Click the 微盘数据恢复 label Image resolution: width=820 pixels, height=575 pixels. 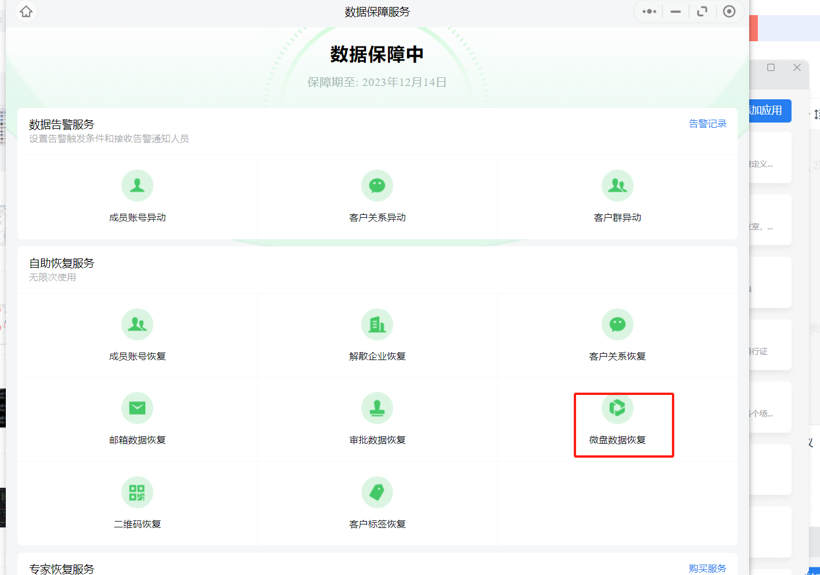(x=617, y=440)
